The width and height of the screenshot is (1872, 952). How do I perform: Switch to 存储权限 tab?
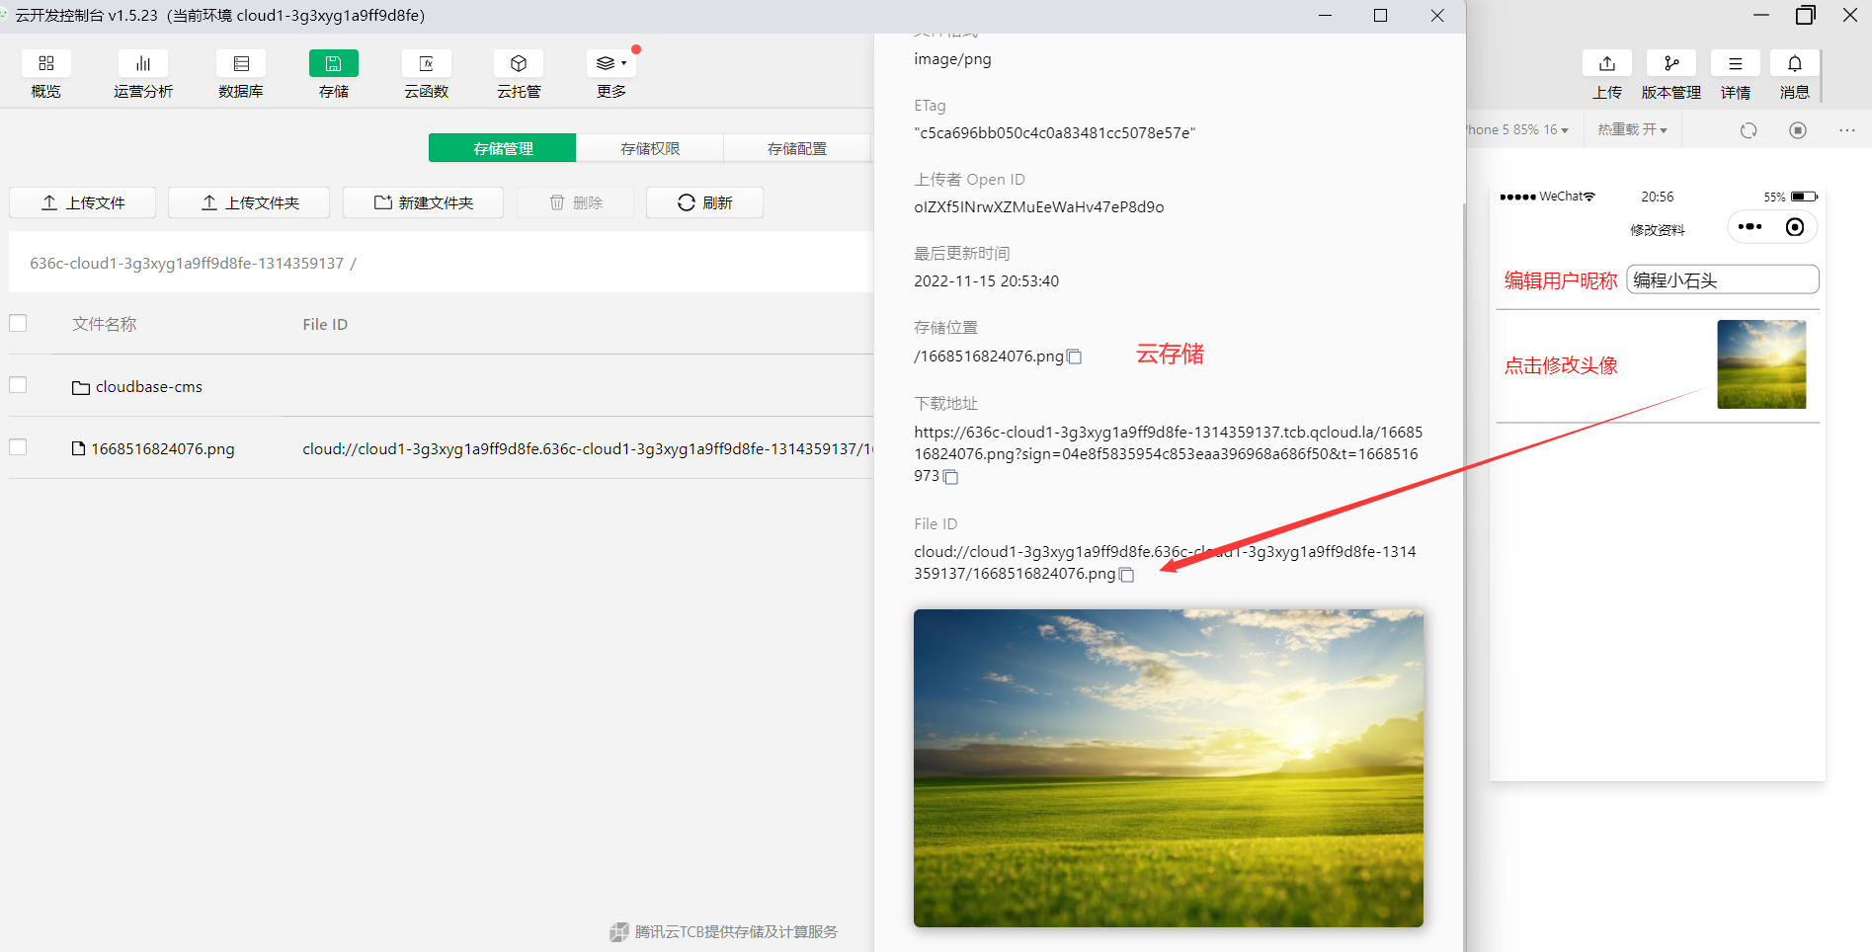pyautogui.click(x=650, y=148)
